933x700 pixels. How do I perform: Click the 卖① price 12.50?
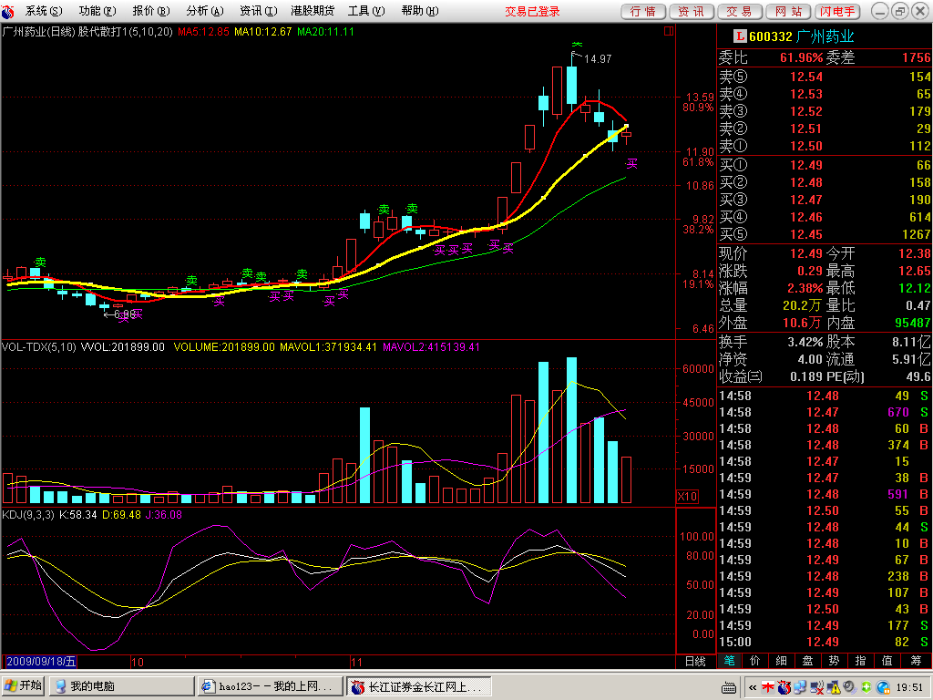pyautogui.click(x=806, y=146)
